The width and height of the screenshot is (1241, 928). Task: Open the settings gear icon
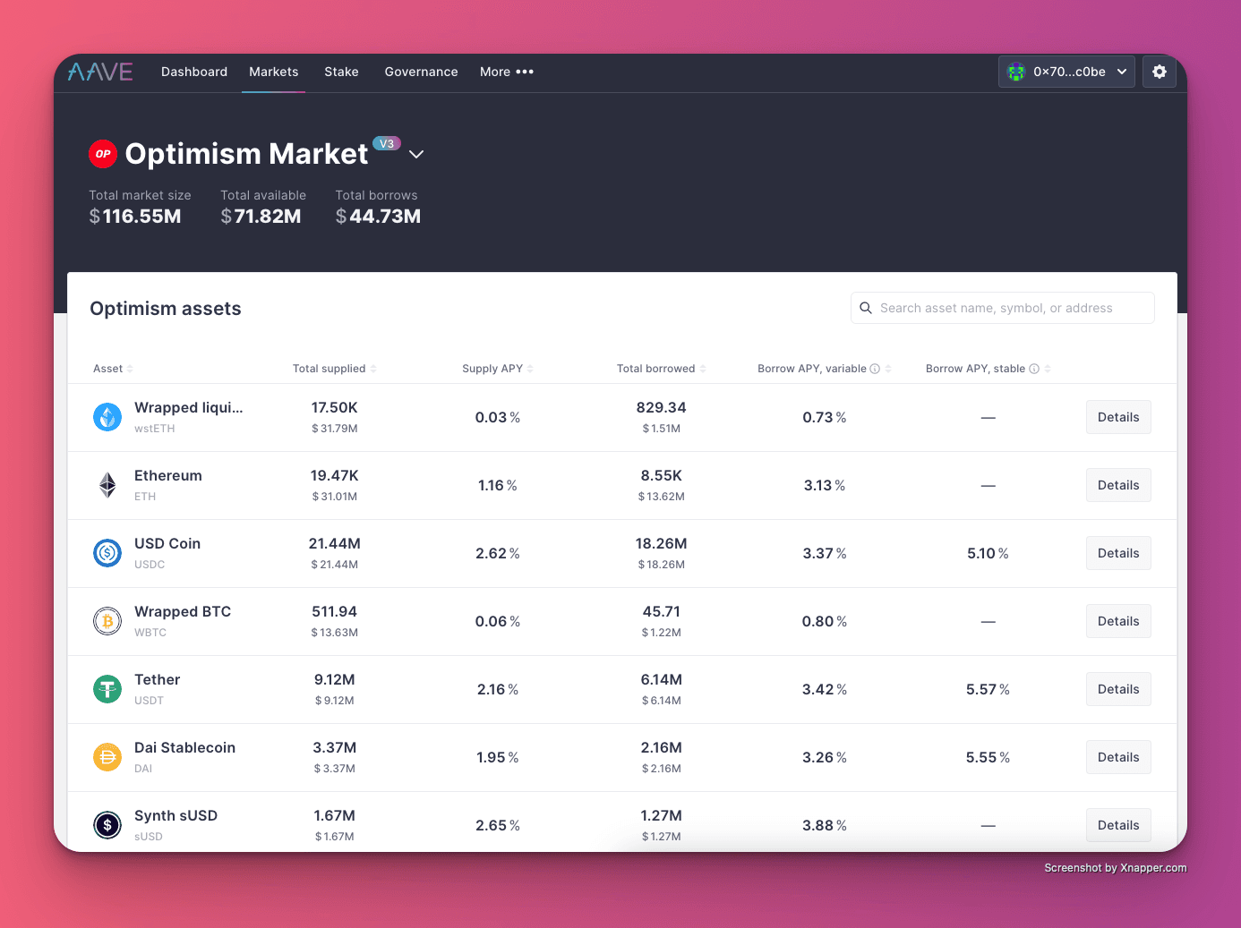[1160, 72]
